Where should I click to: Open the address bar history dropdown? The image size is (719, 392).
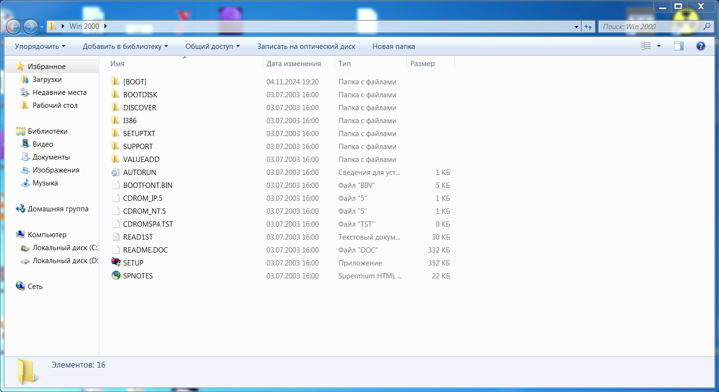576,27
